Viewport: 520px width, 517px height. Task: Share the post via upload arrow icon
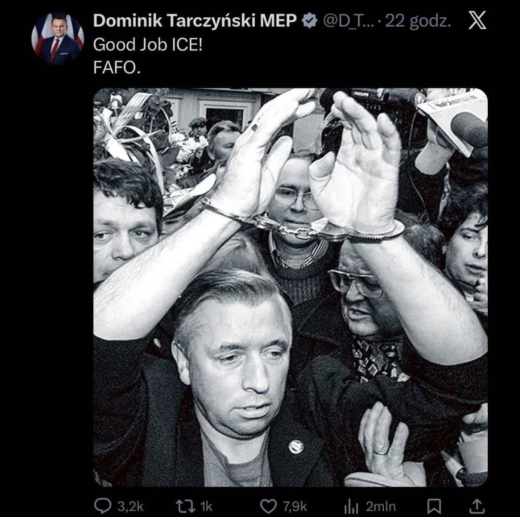(x=476, y=506)
